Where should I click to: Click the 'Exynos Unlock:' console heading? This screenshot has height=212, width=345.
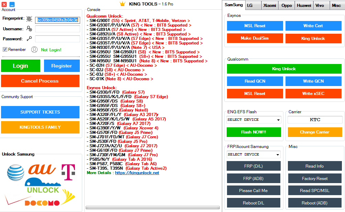tap(102, 88)
